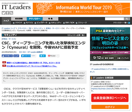Select the 経営課題 navigation tab

coord(19,19)
